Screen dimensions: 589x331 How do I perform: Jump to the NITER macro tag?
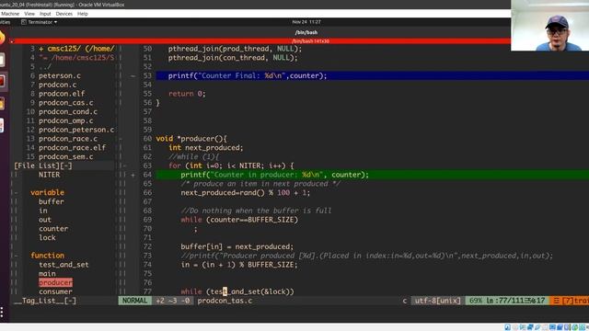coord(49,175)
